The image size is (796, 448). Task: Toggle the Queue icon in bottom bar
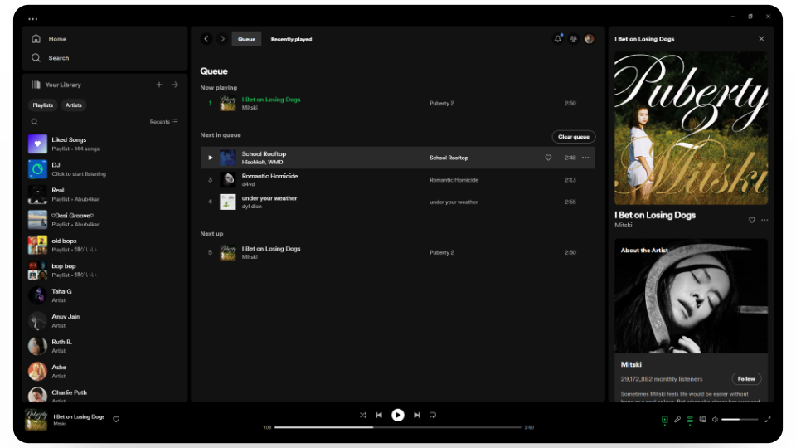[x=690, y=420]
